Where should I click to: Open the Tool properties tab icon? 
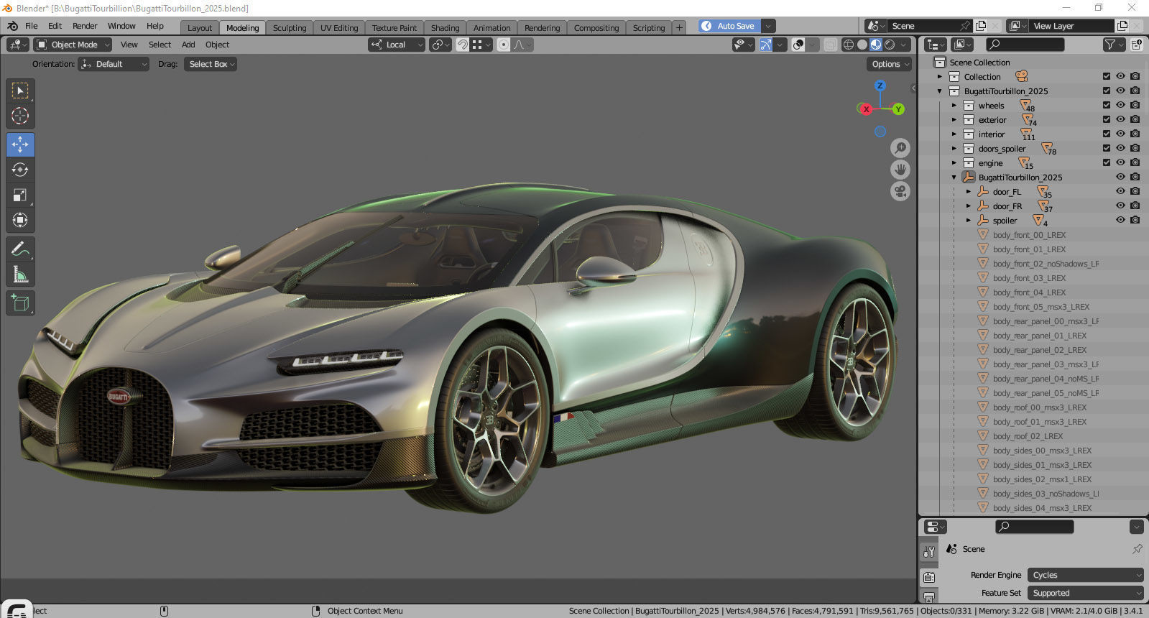tap(929, 552)
